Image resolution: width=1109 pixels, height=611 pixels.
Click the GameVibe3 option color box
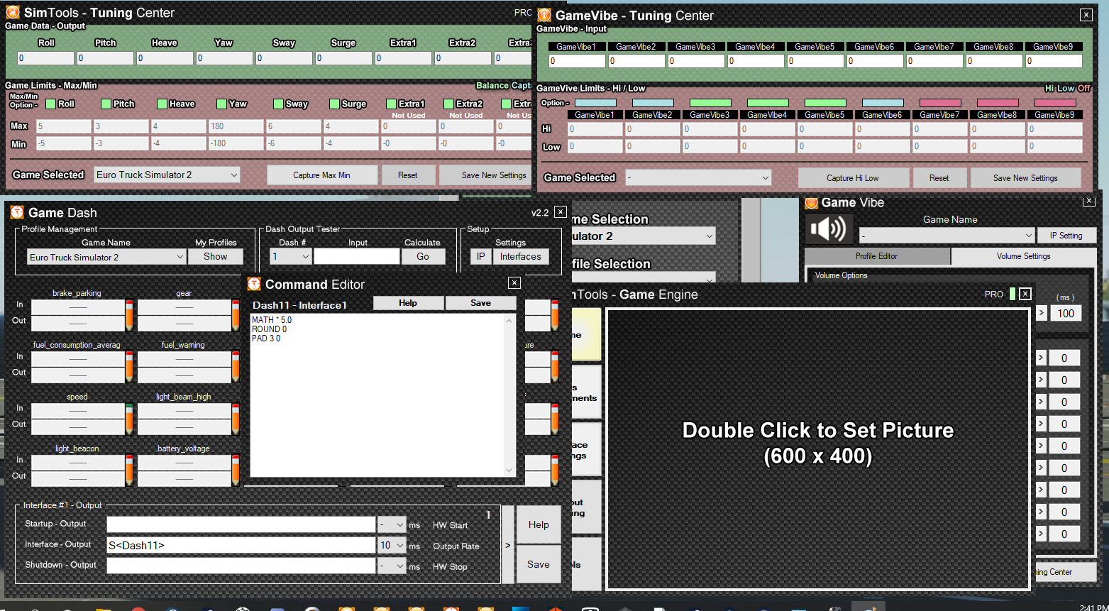tap(710, 103)
